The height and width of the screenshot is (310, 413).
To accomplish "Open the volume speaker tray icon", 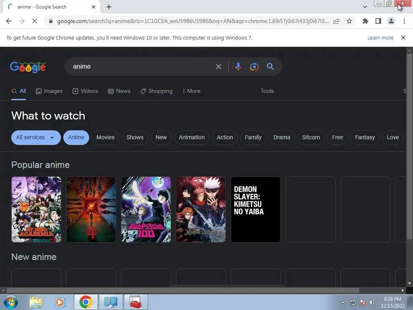I will point(372,302).
